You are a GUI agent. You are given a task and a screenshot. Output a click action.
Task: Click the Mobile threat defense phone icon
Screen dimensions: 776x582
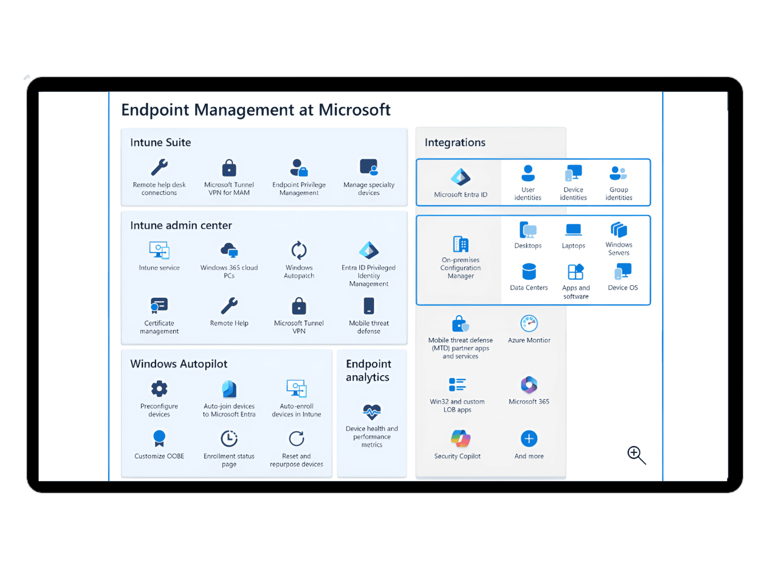[x=369, y=306]
